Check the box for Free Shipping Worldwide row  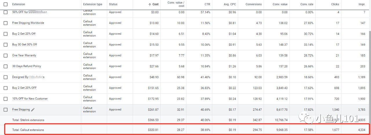tap(6, 23)
